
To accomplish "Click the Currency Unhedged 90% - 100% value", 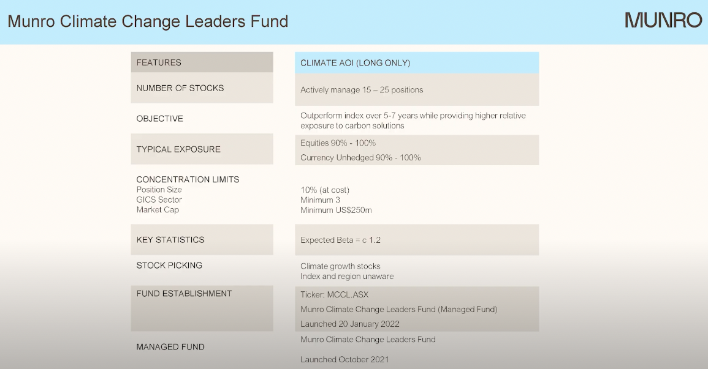I will pos(360,158).
